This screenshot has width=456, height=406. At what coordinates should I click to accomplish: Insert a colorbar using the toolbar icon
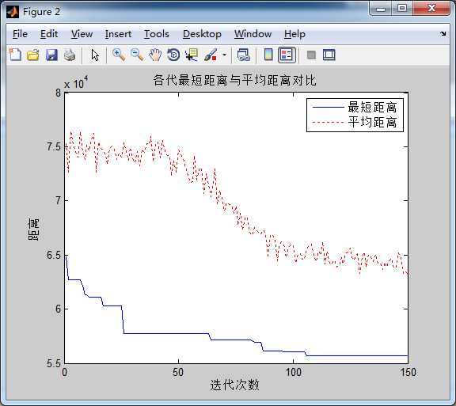268,55
